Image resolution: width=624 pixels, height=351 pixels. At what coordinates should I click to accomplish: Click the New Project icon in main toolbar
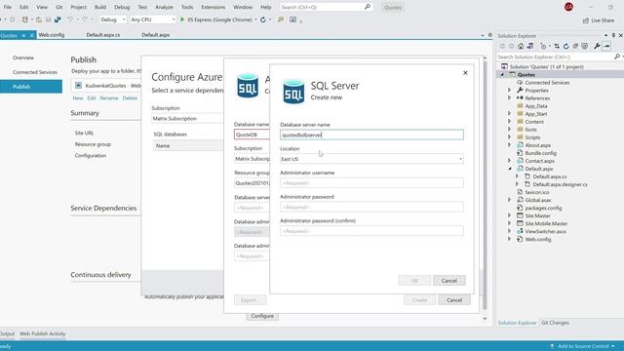25,19
